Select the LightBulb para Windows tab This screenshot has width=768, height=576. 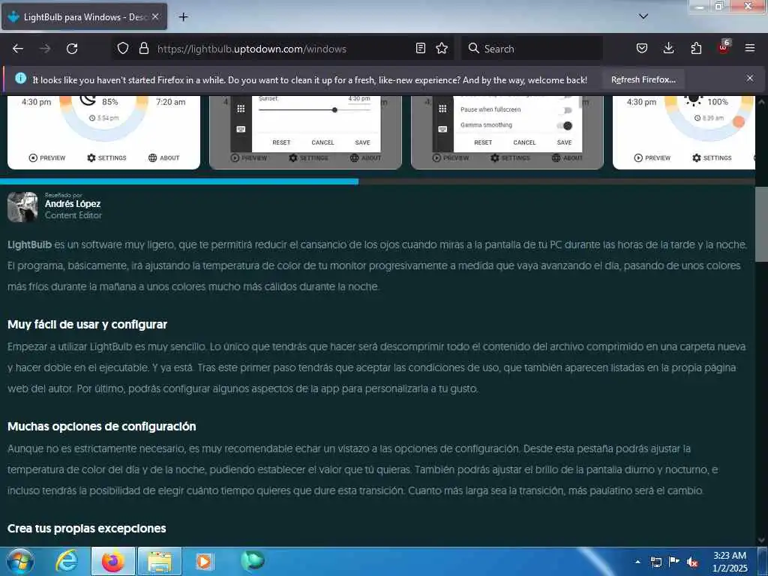84,16
